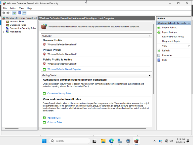Open Settings gear from the taskbar
Image resolution: width=193 pixels, height=145 pixels.
point(128,141)
